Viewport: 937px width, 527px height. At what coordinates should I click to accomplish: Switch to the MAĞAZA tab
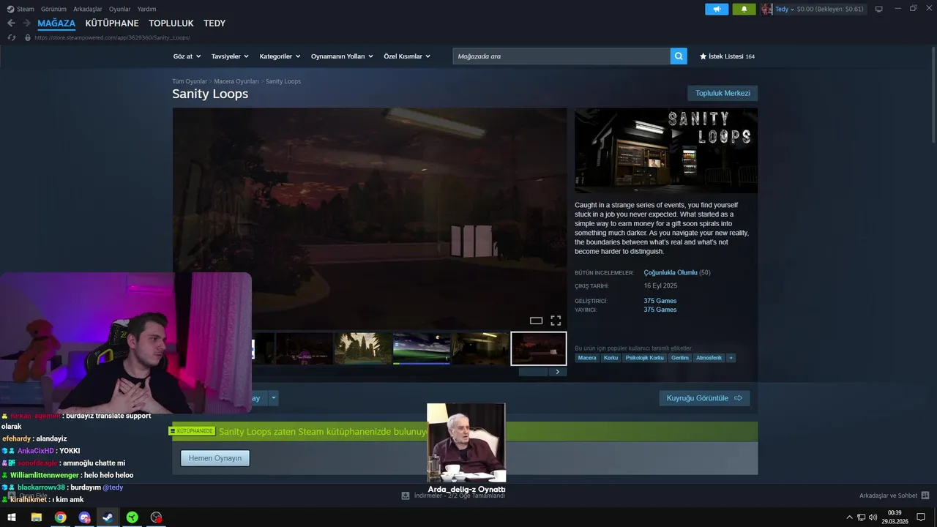click(56, 23)
